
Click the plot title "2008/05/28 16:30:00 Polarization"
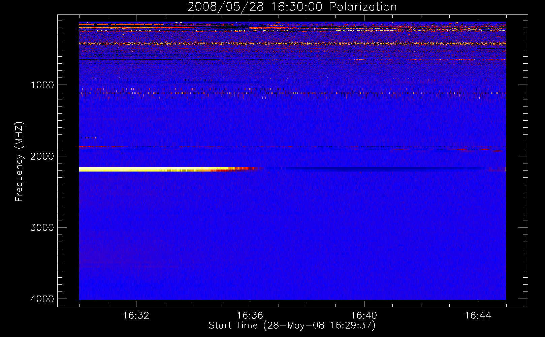[x=292, y=7]
